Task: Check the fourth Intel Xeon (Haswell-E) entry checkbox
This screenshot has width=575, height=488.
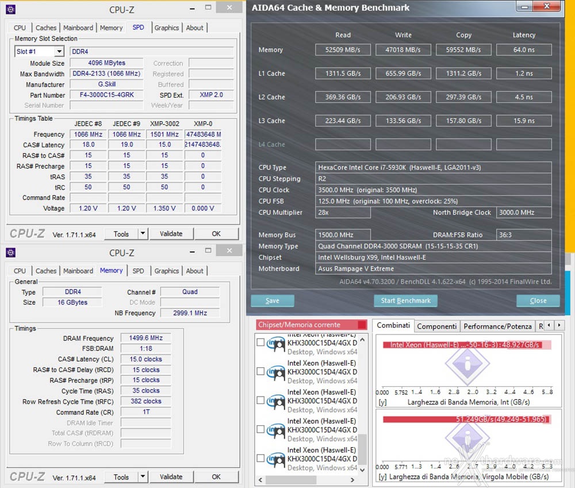Action: (x=260, y=429)
